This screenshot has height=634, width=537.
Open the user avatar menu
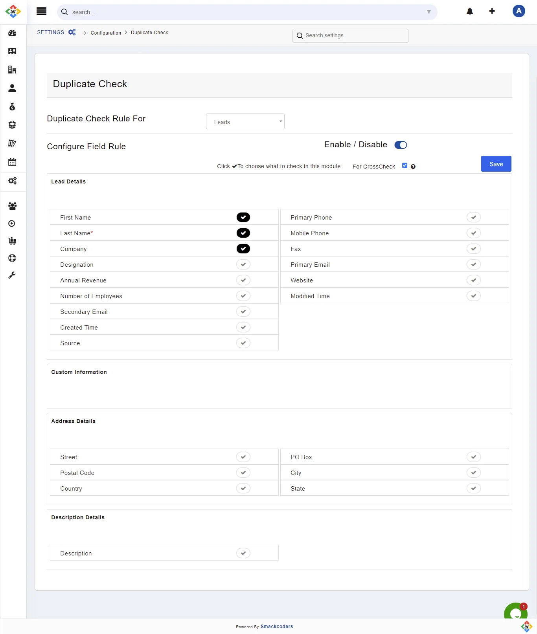point(519,11)
